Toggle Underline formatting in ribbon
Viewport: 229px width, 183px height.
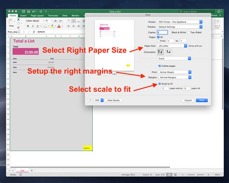tap(38, 26)
